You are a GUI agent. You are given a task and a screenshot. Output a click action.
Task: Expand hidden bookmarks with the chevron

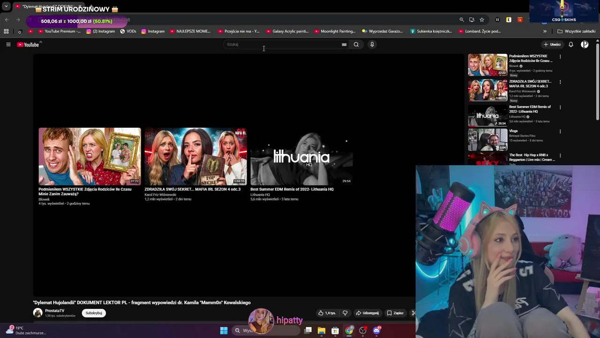pyautogui.click(x=545, y=31)
